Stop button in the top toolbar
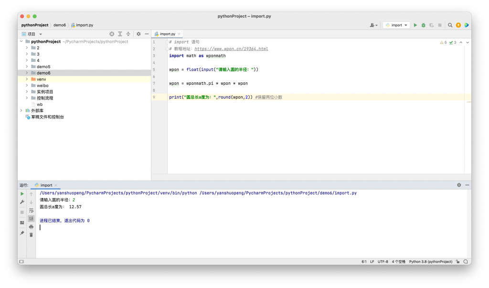 440,25
